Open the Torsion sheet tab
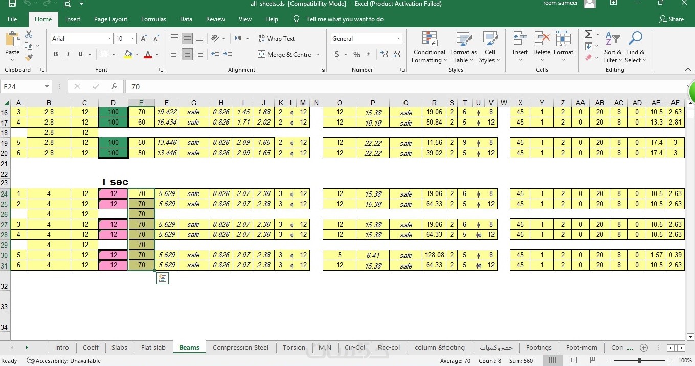This screenshot has height=366, width=695. coord(294,347)
